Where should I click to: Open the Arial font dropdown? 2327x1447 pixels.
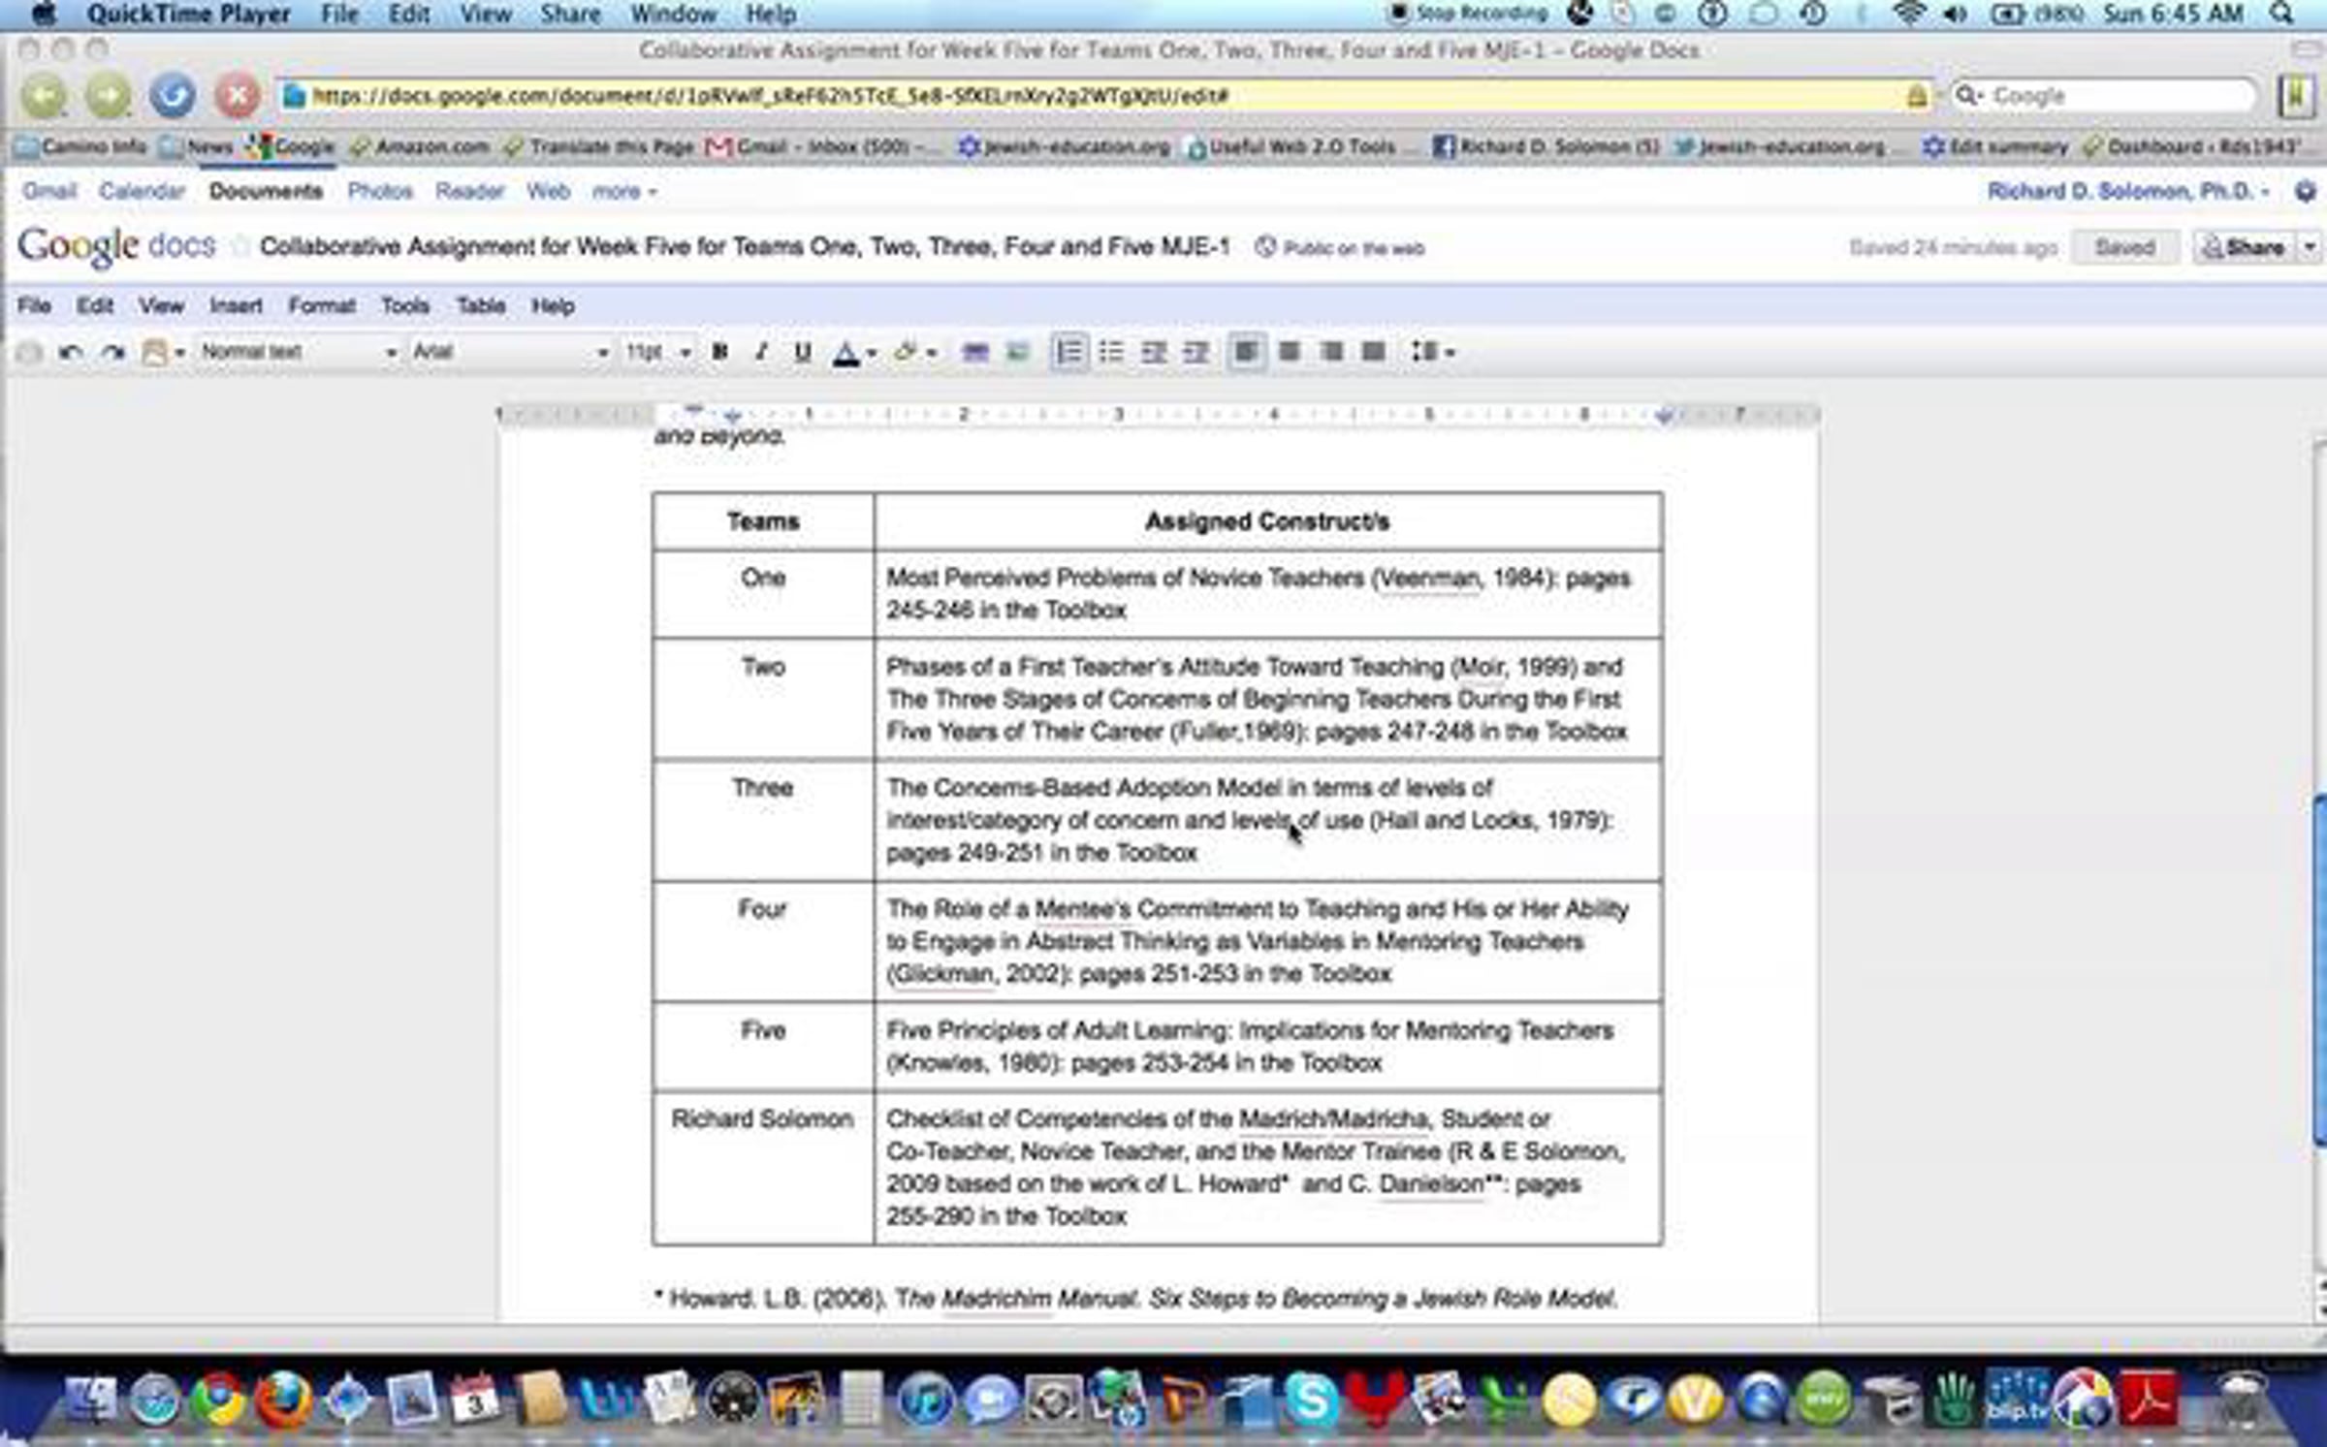[510, 352]
